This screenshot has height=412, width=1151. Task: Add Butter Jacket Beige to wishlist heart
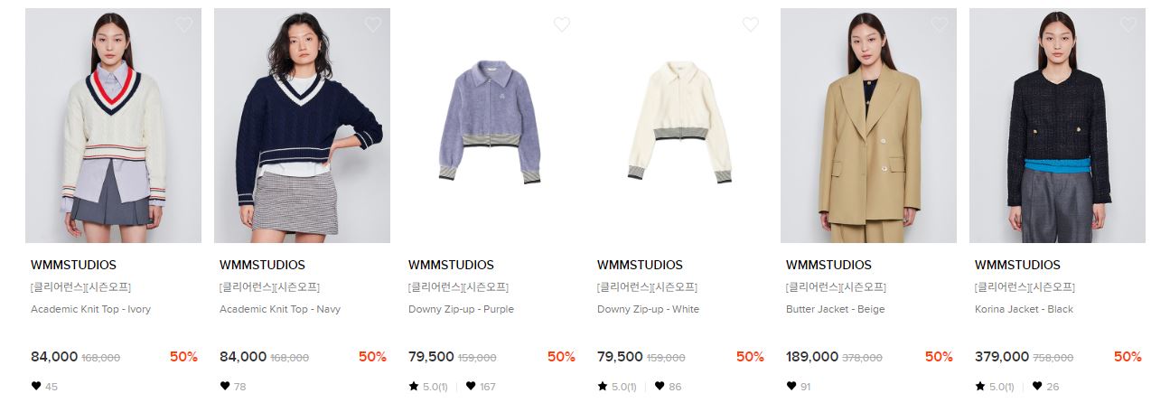click(x=940, y=24)
